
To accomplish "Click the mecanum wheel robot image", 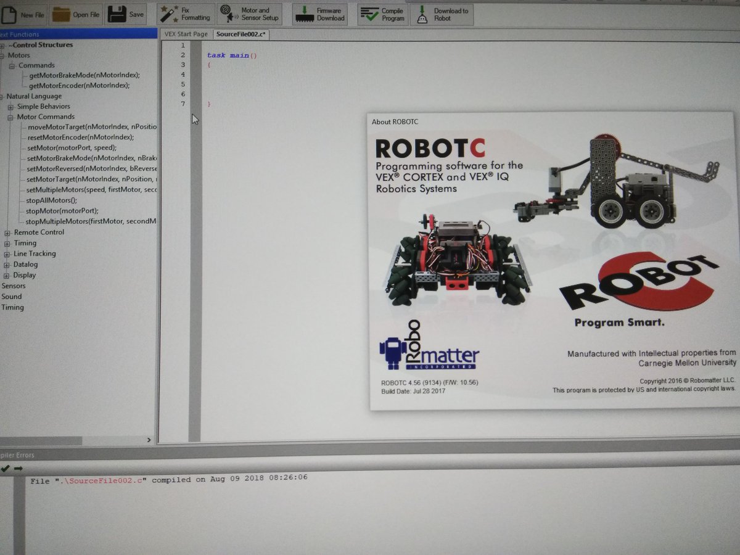I will click(458, 260).
